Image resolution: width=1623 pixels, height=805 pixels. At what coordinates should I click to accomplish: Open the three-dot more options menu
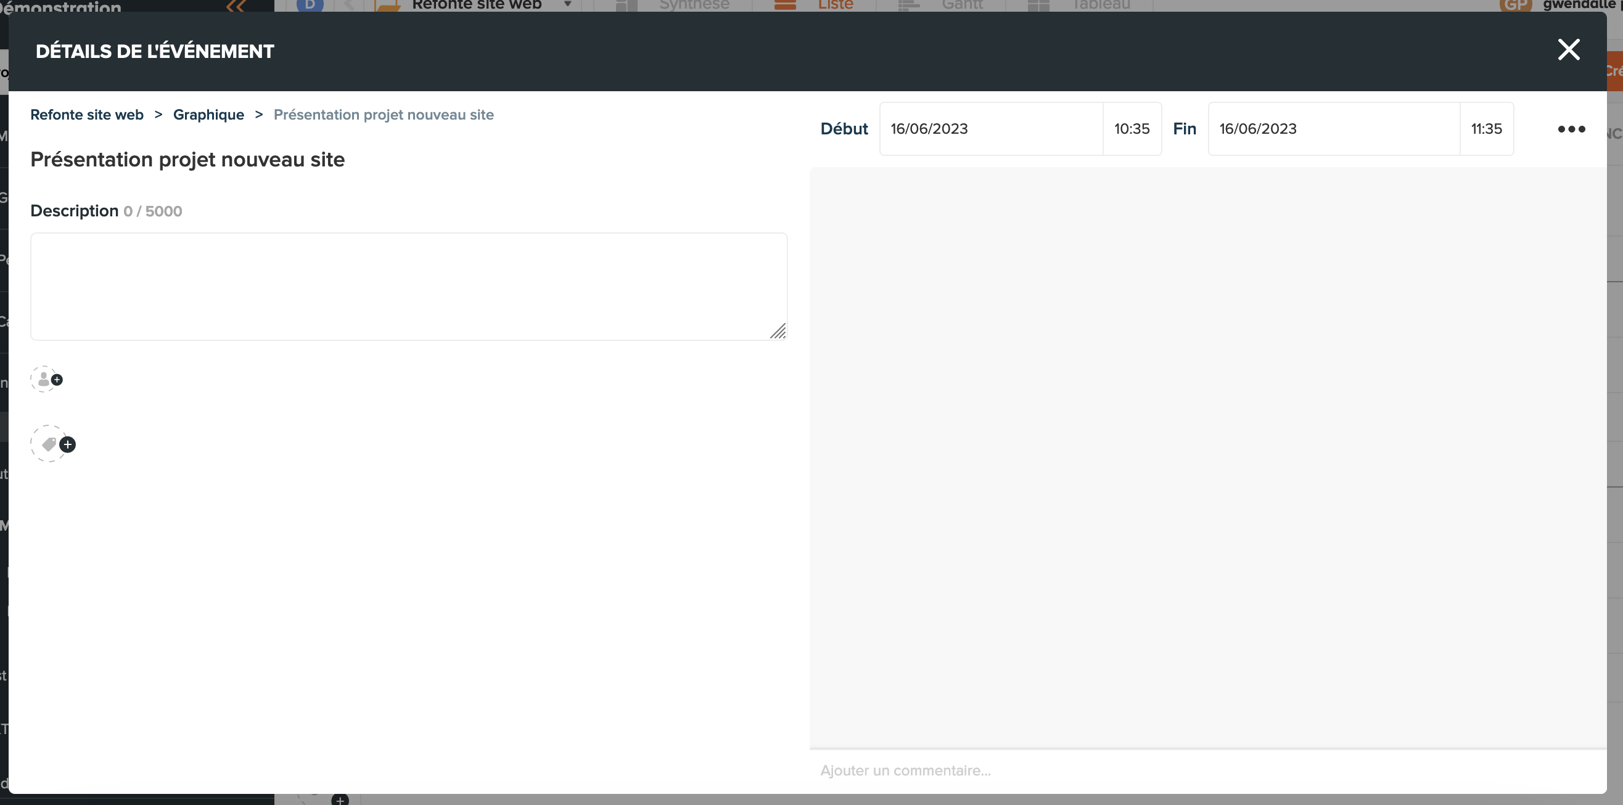1571,129
